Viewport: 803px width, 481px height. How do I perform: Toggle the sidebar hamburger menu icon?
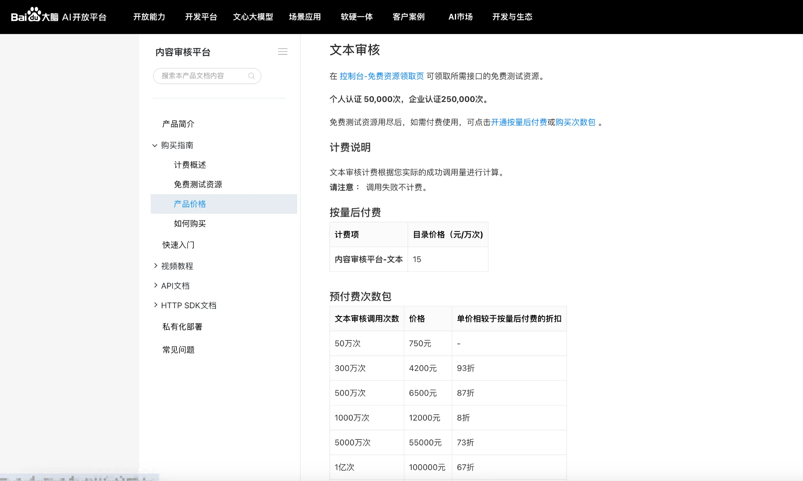pyautogui.click(x=283, y=52)
